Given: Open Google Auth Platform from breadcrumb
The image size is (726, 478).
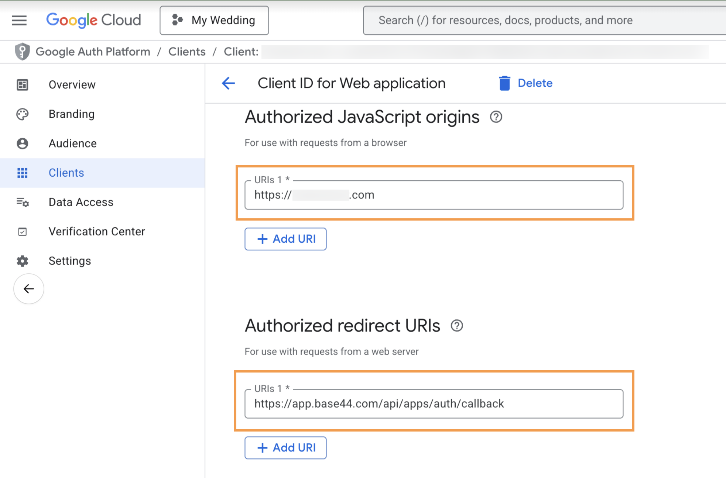Looking at the screenshot, I should point(93,52).
